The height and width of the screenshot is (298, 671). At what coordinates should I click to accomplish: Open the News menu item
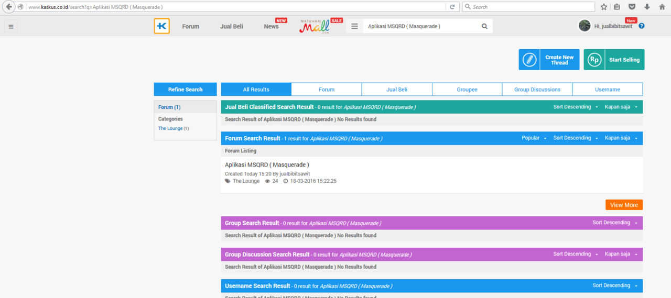point(271,26)
